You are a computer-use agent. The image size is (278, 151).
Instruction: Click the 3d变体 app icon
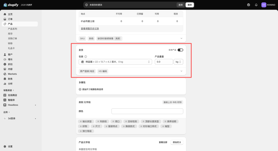click(5, 118)
